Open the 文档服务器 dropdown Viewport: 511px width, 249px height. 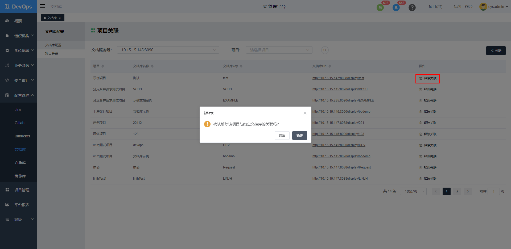tap(168, 50)
